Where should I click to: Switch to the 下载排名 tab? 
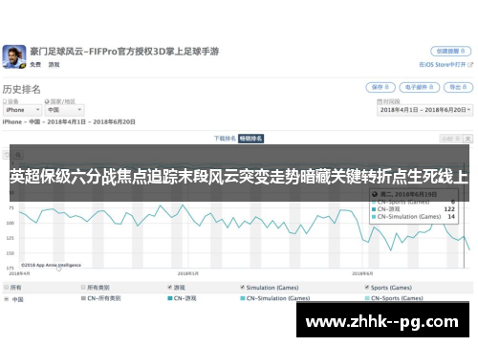coord(225,139)
